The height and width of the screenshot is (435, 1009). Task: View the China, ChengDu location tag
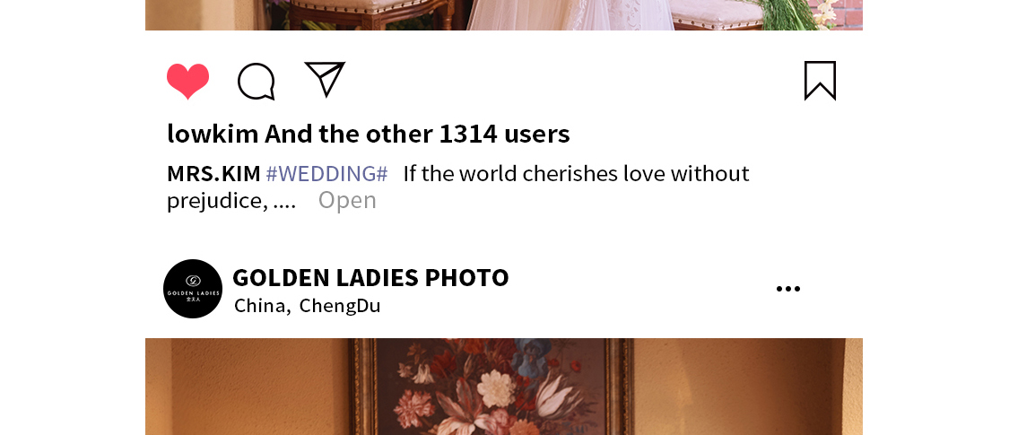[x=308, y=306]
